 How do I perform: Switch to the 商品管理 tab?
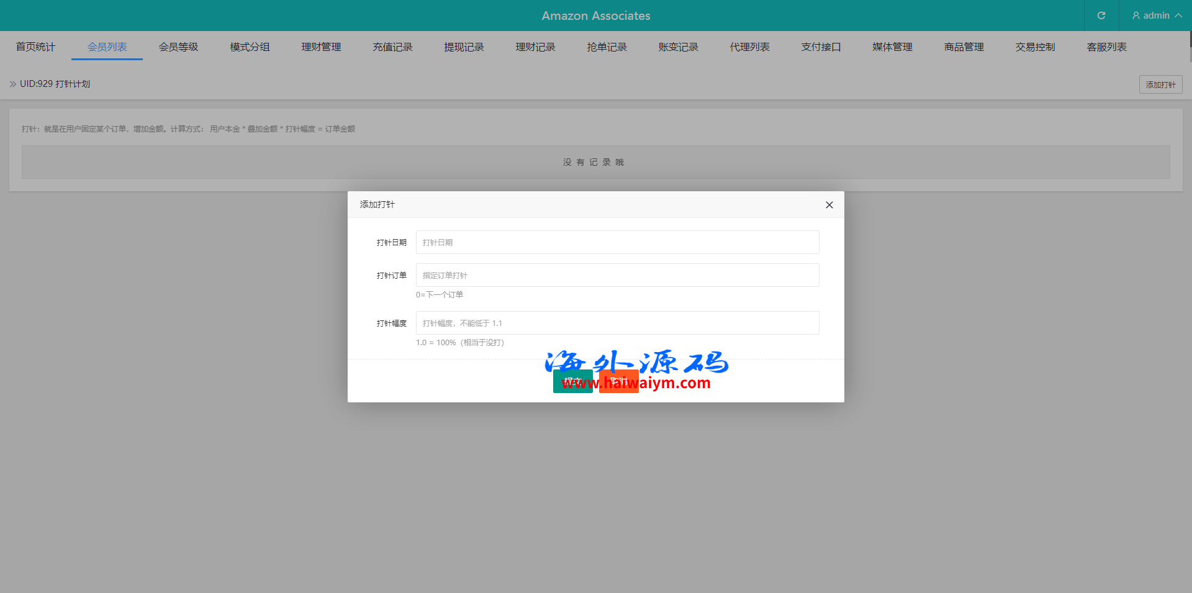click(964, 47)
